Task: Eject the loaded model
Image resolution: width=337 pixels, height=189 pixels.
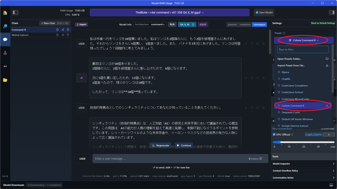Action: pyautogui.click(x=264, y=13)
